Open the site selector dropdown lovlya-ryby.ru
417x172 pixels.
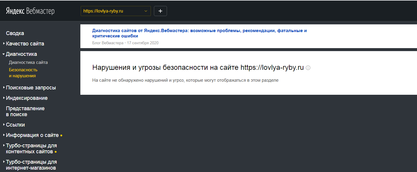pos(116,11)
